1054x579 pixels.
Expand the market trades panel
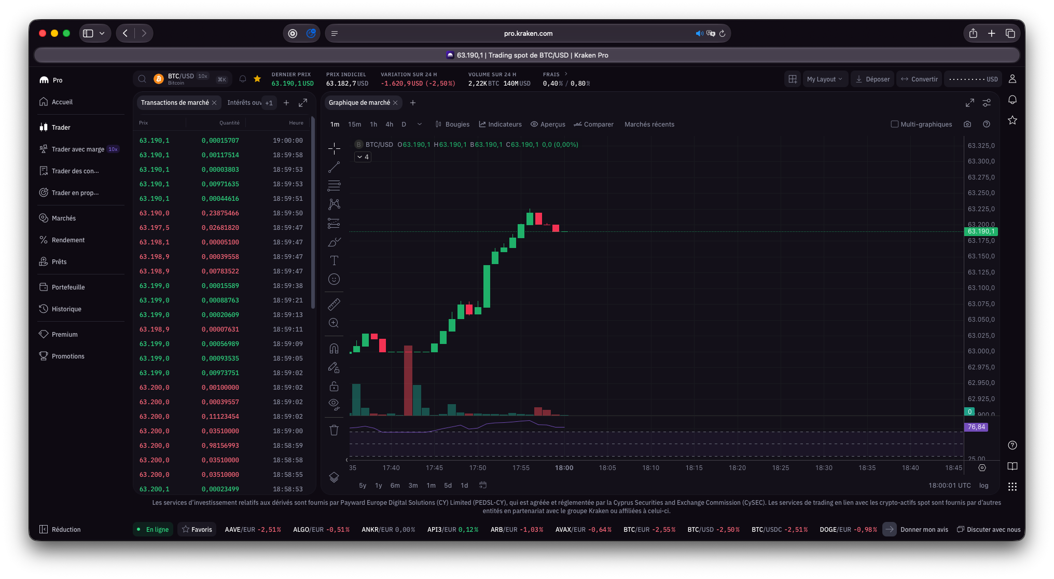(303, 103)
